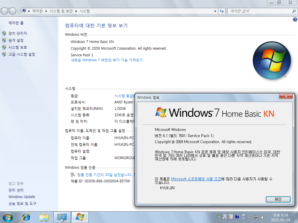Click the volume speaker tray icon
This screenshot has width=298, height=223.
(x=263, y=217)
